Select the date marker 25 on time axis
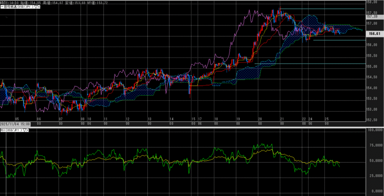Image resolution: width=384 pixels, height=196 pixels. pos(327,119)
